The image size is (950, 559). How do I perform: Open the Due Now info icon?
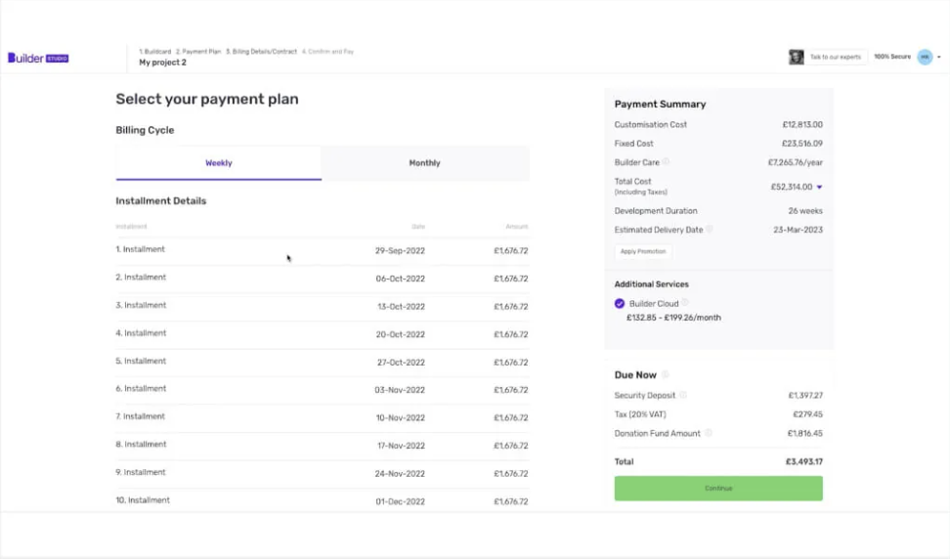point(665,374)
